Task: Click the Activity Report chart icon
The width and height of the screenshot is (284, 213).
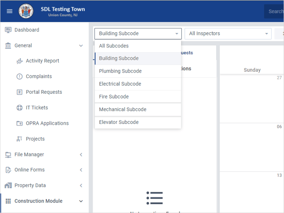Action: click(19, 61)
